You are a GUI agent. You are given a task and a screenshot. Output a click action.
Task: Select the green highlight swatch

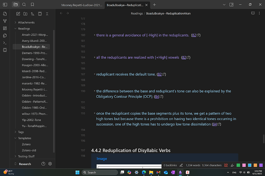(x=238, y=165)
